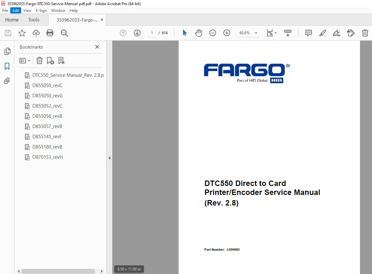372x274 pixels.
Task: Print the document using printer icon
Action: click(50, 33)
